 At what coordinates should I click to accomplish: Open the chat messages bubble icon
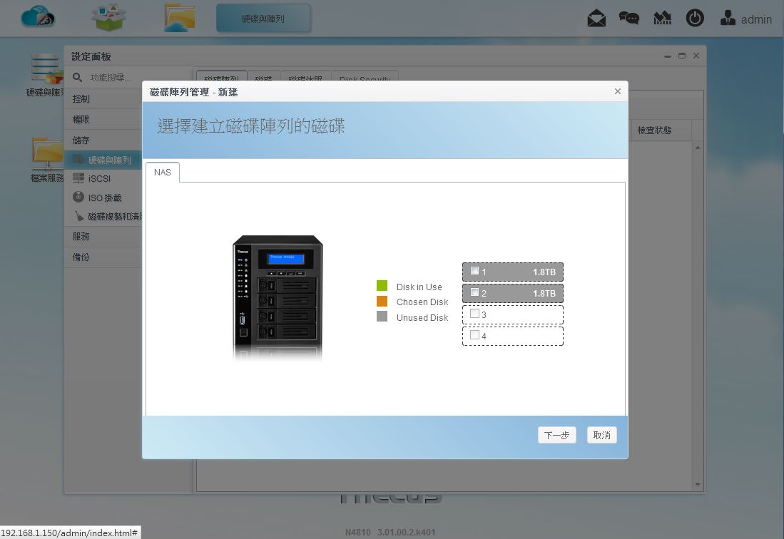click(x=628, y=19)
